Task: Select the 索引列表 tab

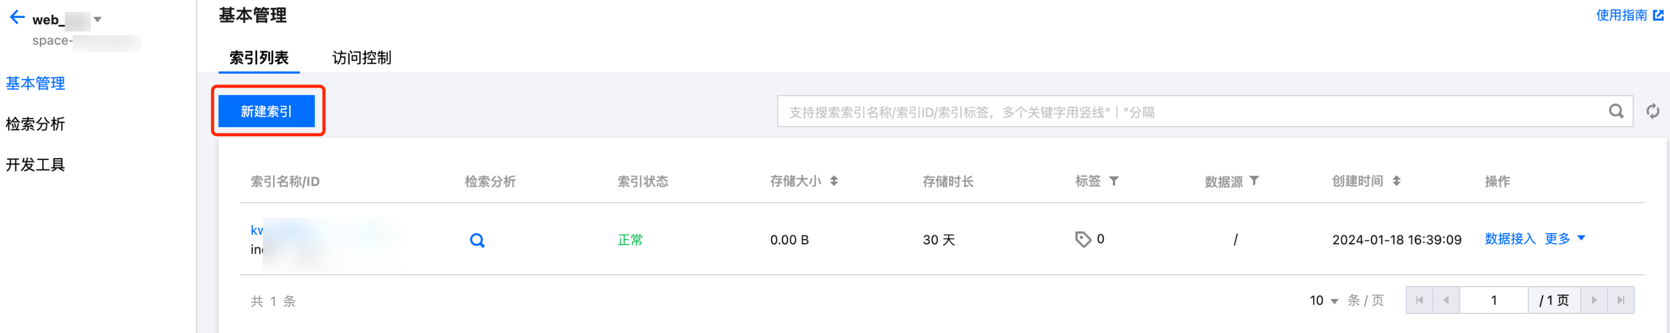Action: (259, 58)
